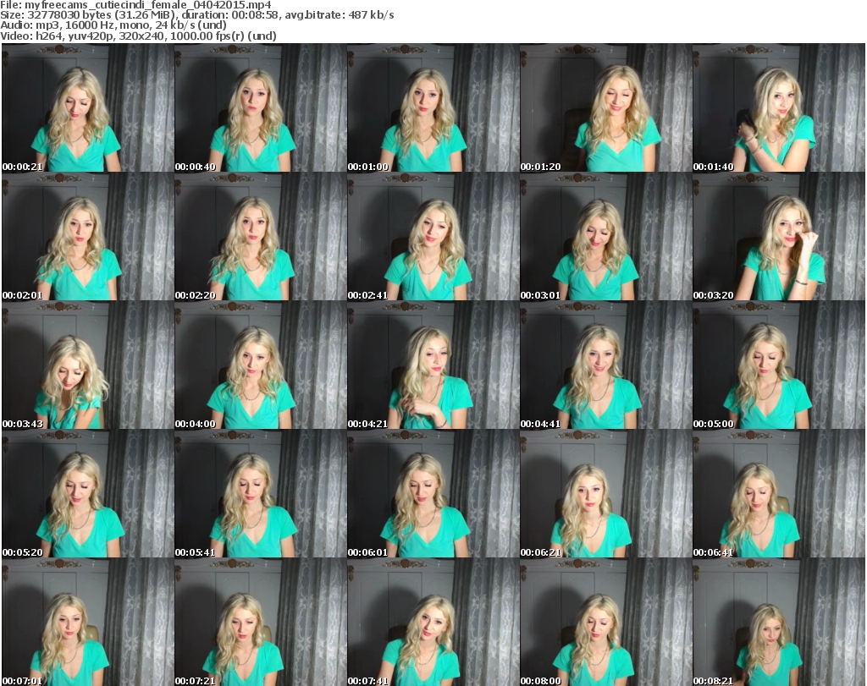Click the Video h264 info line

tap(138, 36)
